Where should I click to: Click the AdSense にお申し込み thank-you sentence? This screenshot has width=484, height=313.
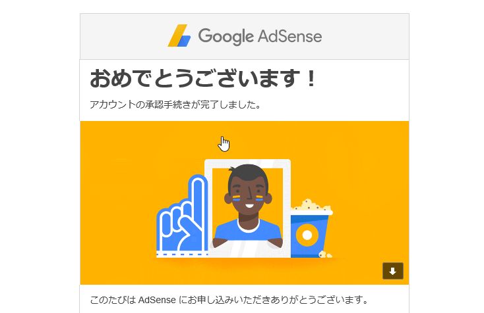[229, 299]
